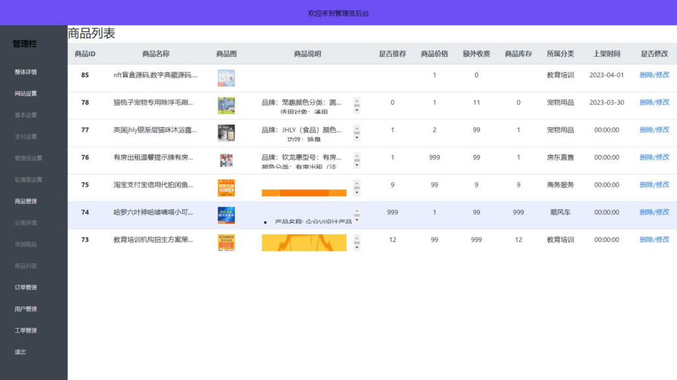677x380 pixels.
Task: Collapse the description of product 75
Action: pos(357,182)
